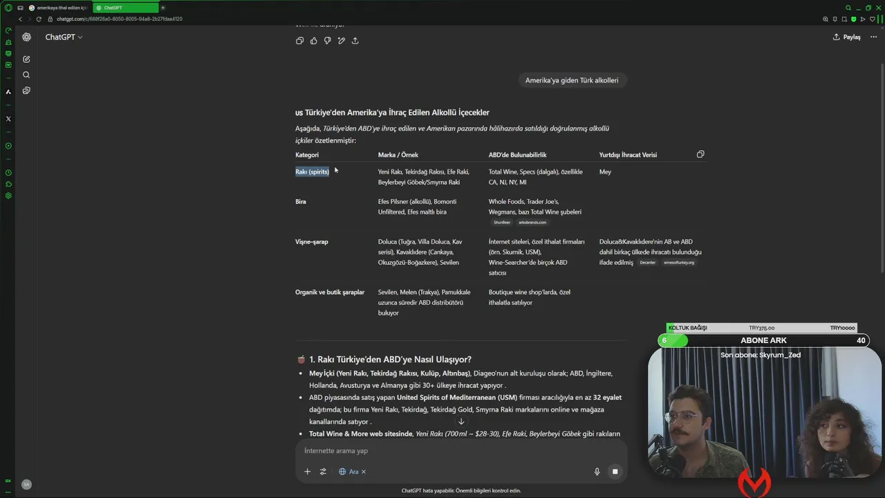
Task: Click the ChatGPT logo in sidebar
Action: 26,37
